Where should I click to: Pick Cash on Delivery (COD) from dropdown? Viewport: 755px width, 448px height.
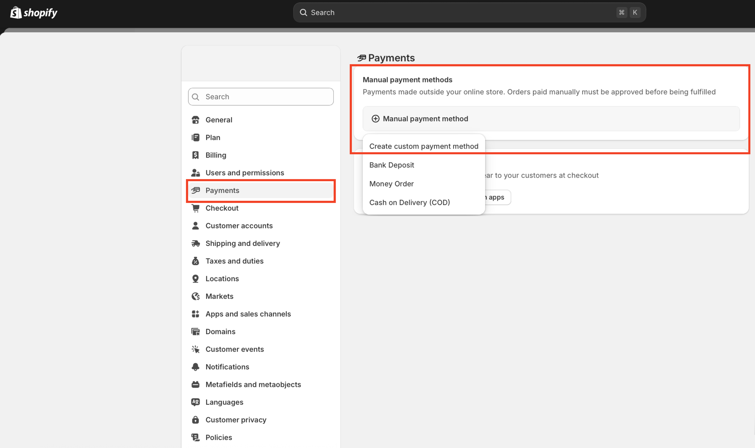click(409, 202)
